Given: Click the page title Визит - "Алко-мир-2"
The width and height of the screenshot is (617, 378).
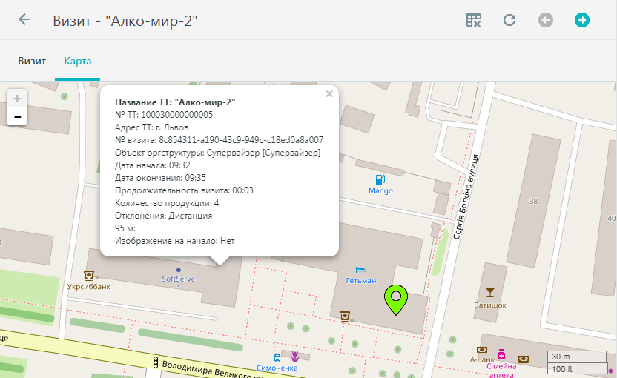Looking at the screenshot, I should coord(125,21).
